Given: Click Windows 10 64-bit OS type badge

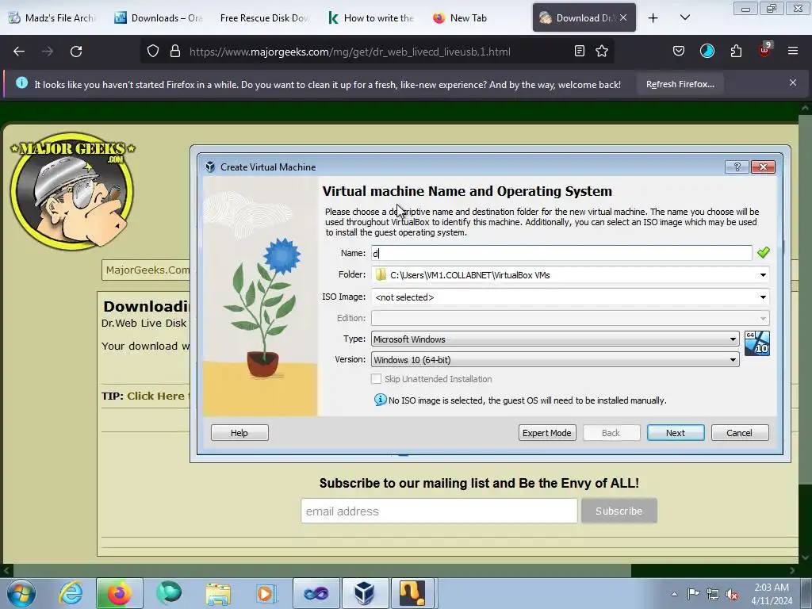Looking at the screenshot, I should point(757,343).
